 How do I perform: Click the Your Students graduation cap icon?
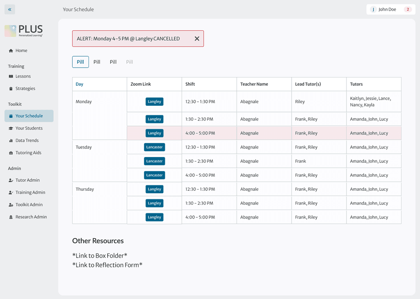[11, 128]
